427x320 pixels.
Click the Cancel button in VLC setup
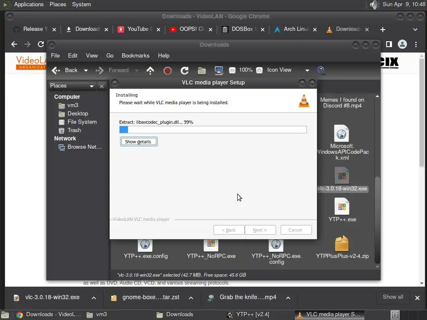point(296,230)
